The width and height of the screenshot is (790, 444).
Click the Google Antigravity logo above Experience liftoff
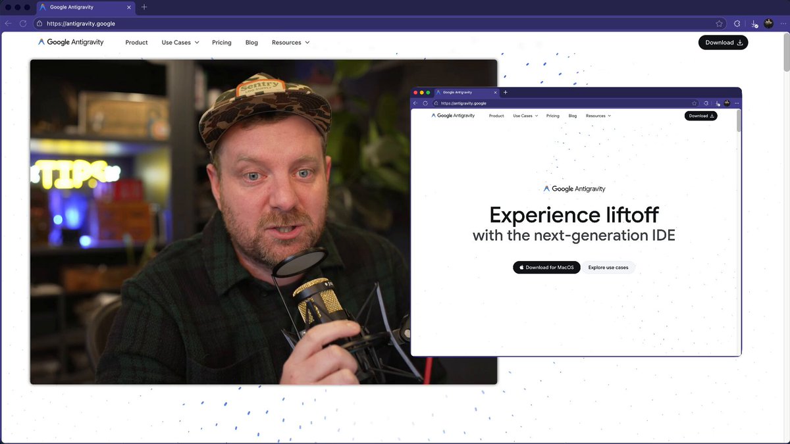click(574, 189)
